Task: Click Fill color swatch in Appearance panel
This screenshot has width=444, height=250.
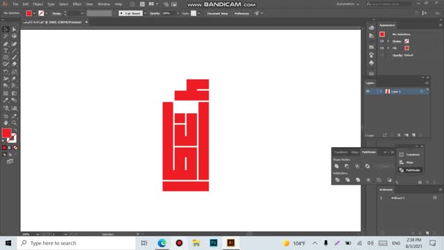Action: pos(407,48)
